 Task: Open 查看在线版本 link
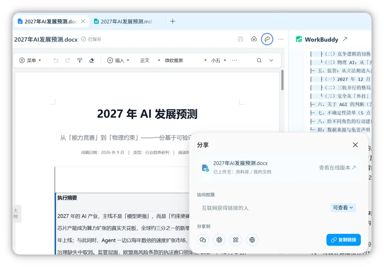click(x=337, y=167)
